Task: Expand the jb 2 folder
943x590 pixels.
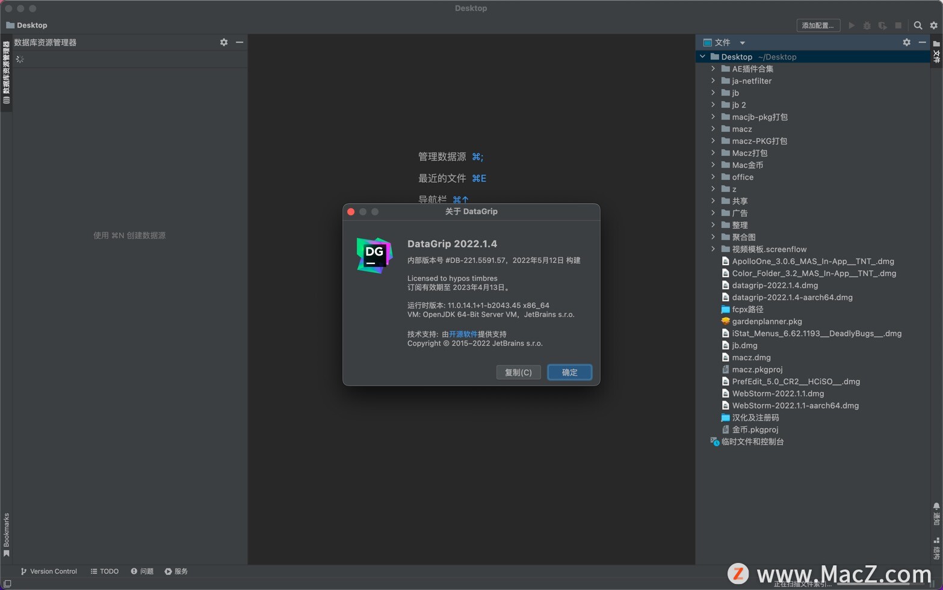Action: (x=713, y=105)
